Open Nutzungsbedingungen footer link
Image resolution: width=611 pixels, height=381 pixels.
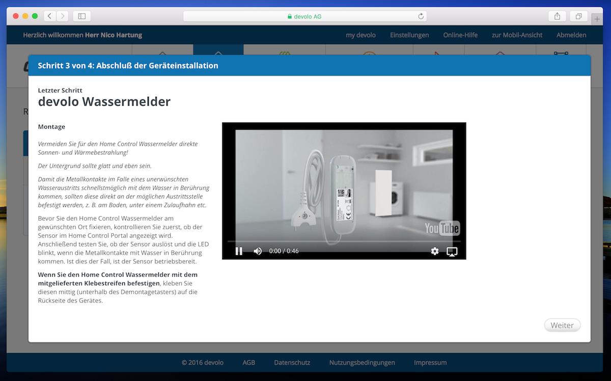click(x=362, y=363)
